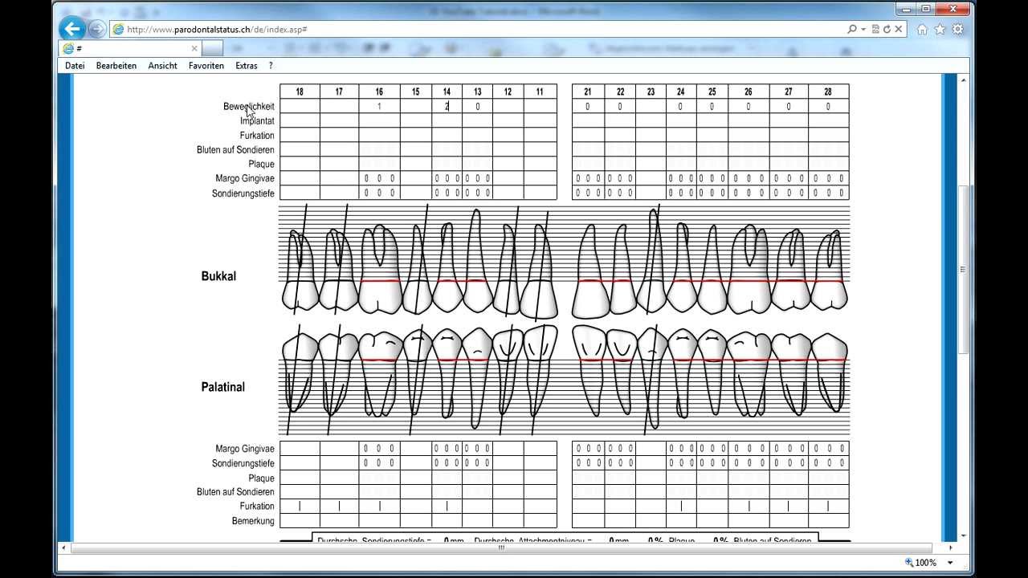Click the browser Forward arrow button
1028x578 pixels.
click(x=97, y=29)
